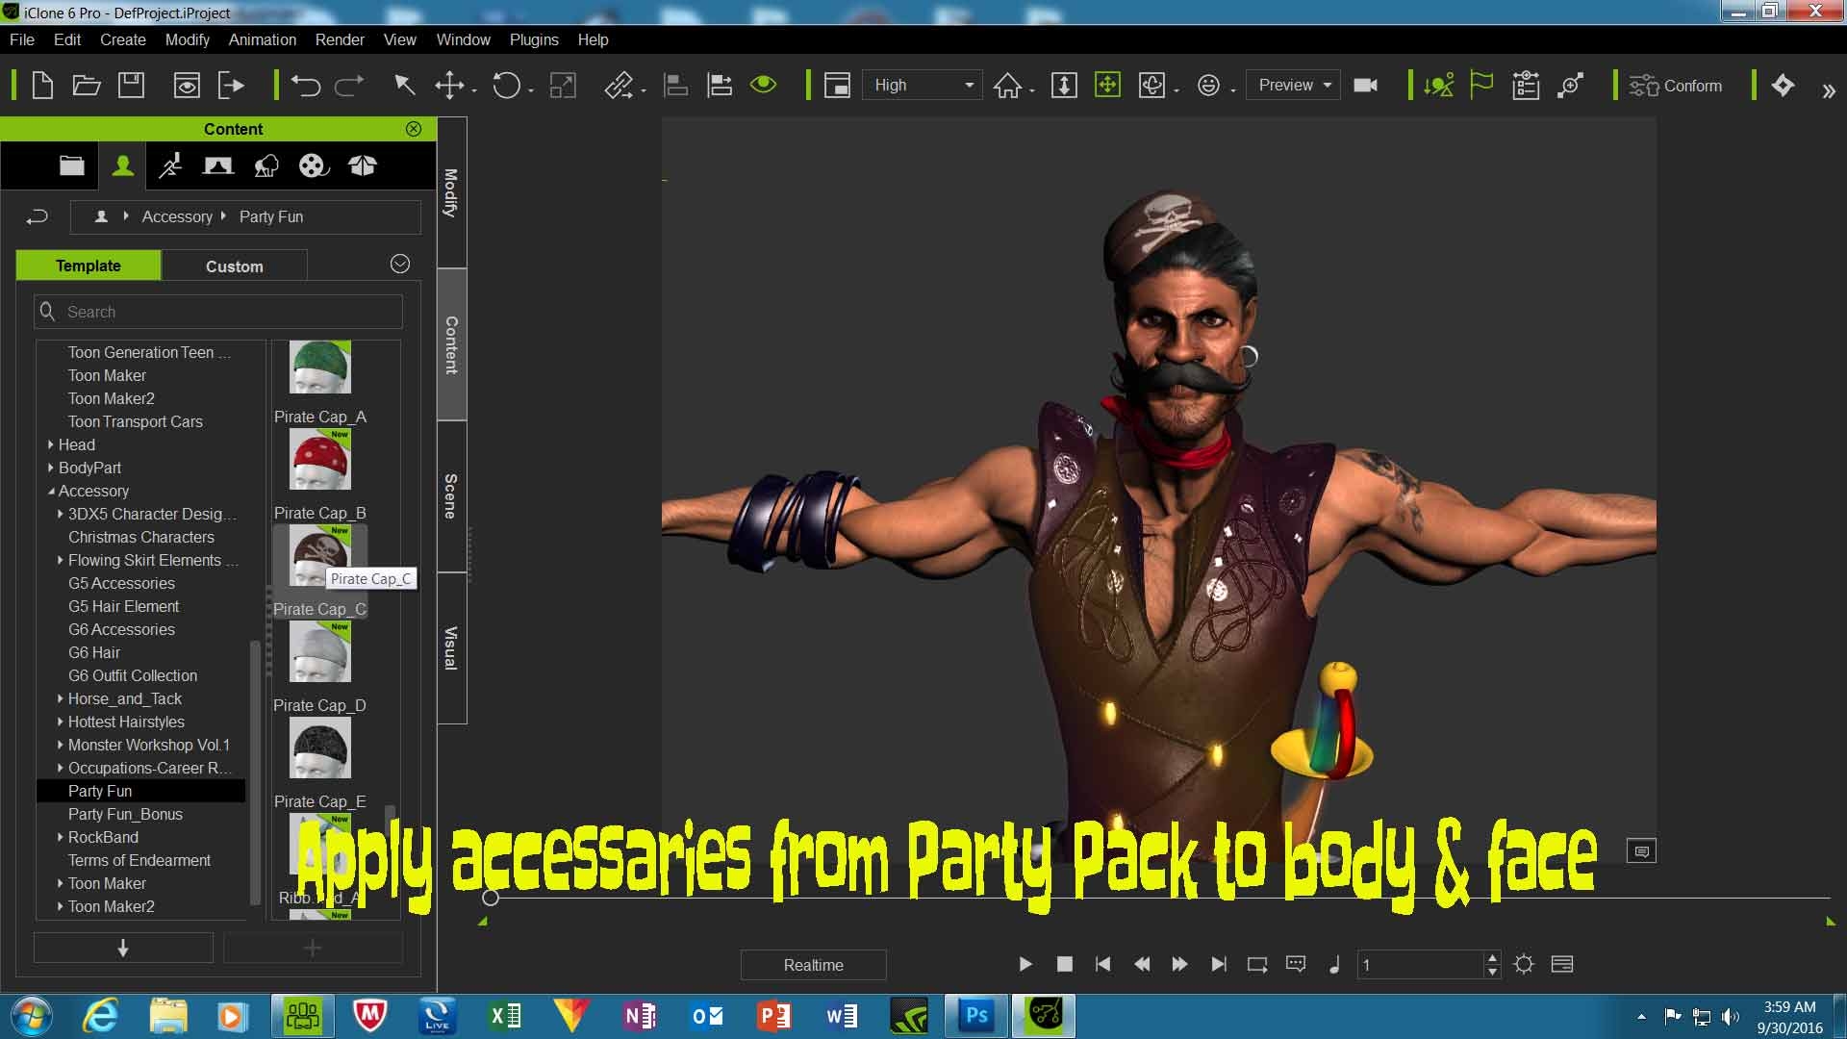The image size is (1847, 1039).
Task: Click the Redo arrow
Action: [x=349, y=86]
